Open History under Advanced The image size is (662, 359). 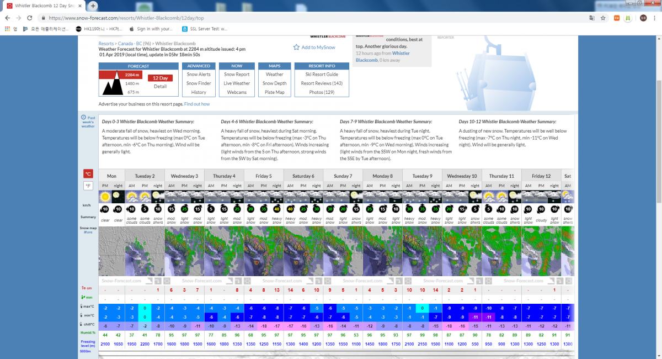coord(199,92)
